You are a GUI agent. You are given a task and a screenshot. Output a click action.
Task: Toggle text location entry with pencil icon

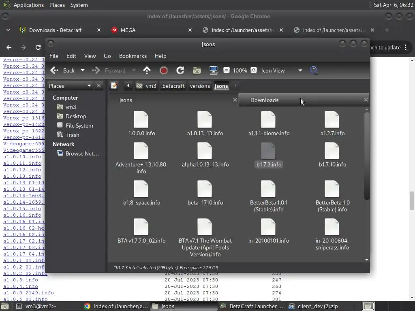114,86
